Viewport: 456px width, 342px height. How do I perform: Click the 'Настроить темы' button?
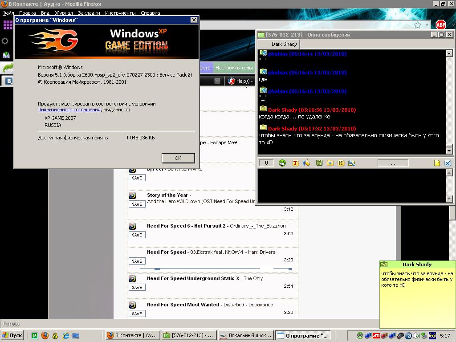tap(234, 68)
